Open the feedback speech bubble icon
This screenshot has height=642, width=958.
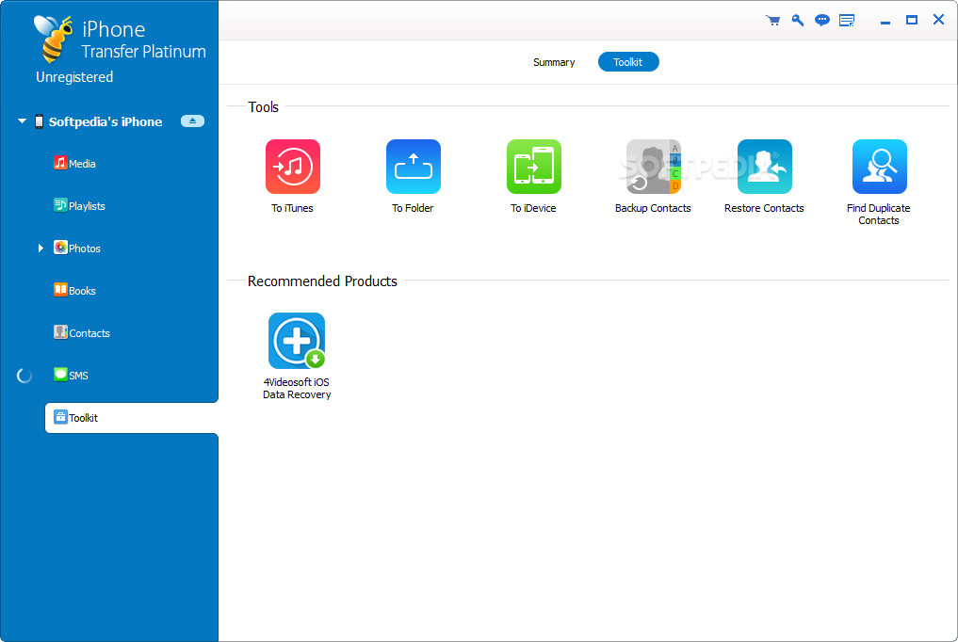pyautogui.click(x=822, y=21)
